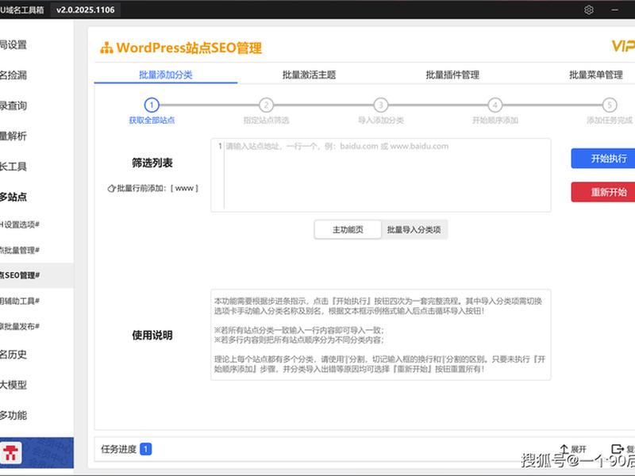Viewport: 635px width, 476px height.
Task: Open the 多功能 sidebar item
Action: 13,415
